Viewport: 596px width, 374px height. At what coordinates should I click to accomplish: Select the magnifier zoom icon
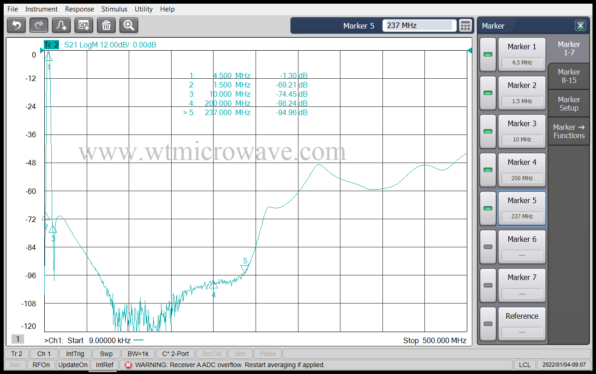[128, 25]
